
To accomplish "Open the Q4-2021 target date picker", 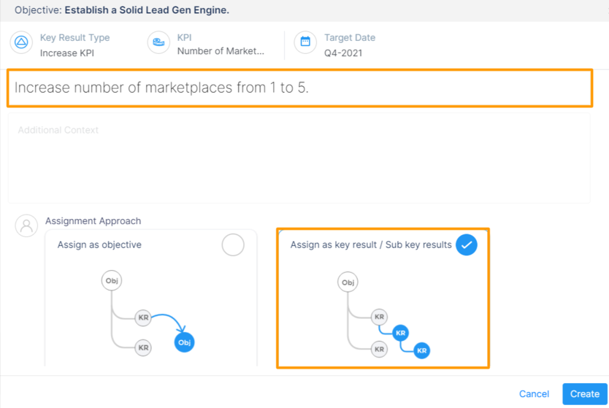I will [x=343, y=53].
